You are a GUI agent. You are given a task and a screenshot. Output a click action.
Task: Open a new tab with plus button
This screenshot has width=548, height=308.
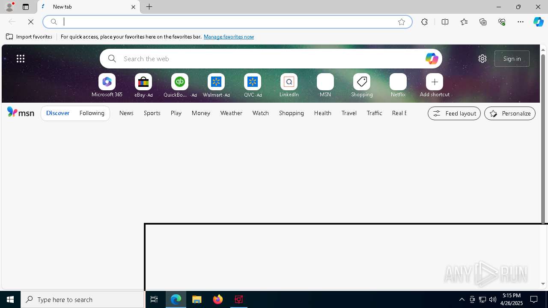point(149,7)
